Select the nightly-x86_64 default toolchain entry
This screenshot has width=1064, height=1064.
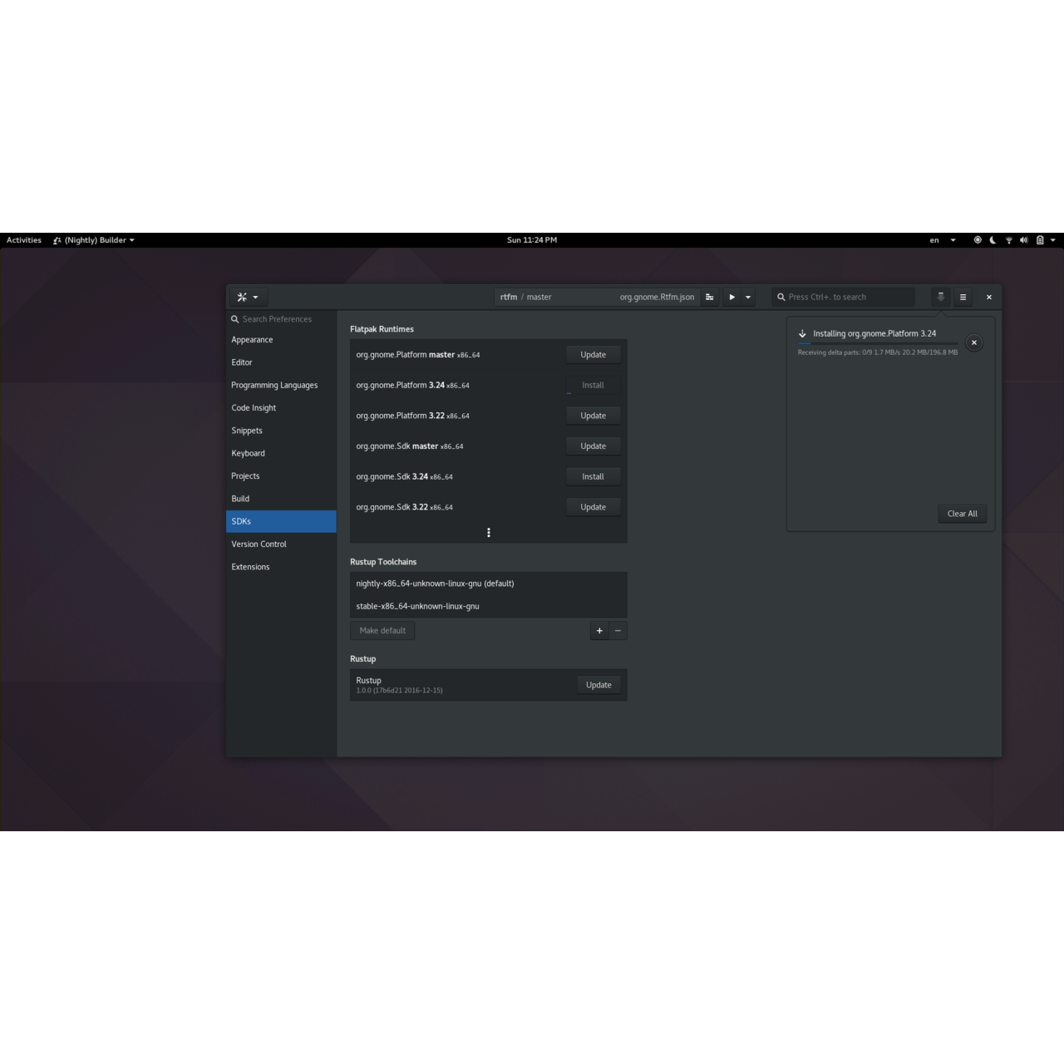click(x=436, y=584)
